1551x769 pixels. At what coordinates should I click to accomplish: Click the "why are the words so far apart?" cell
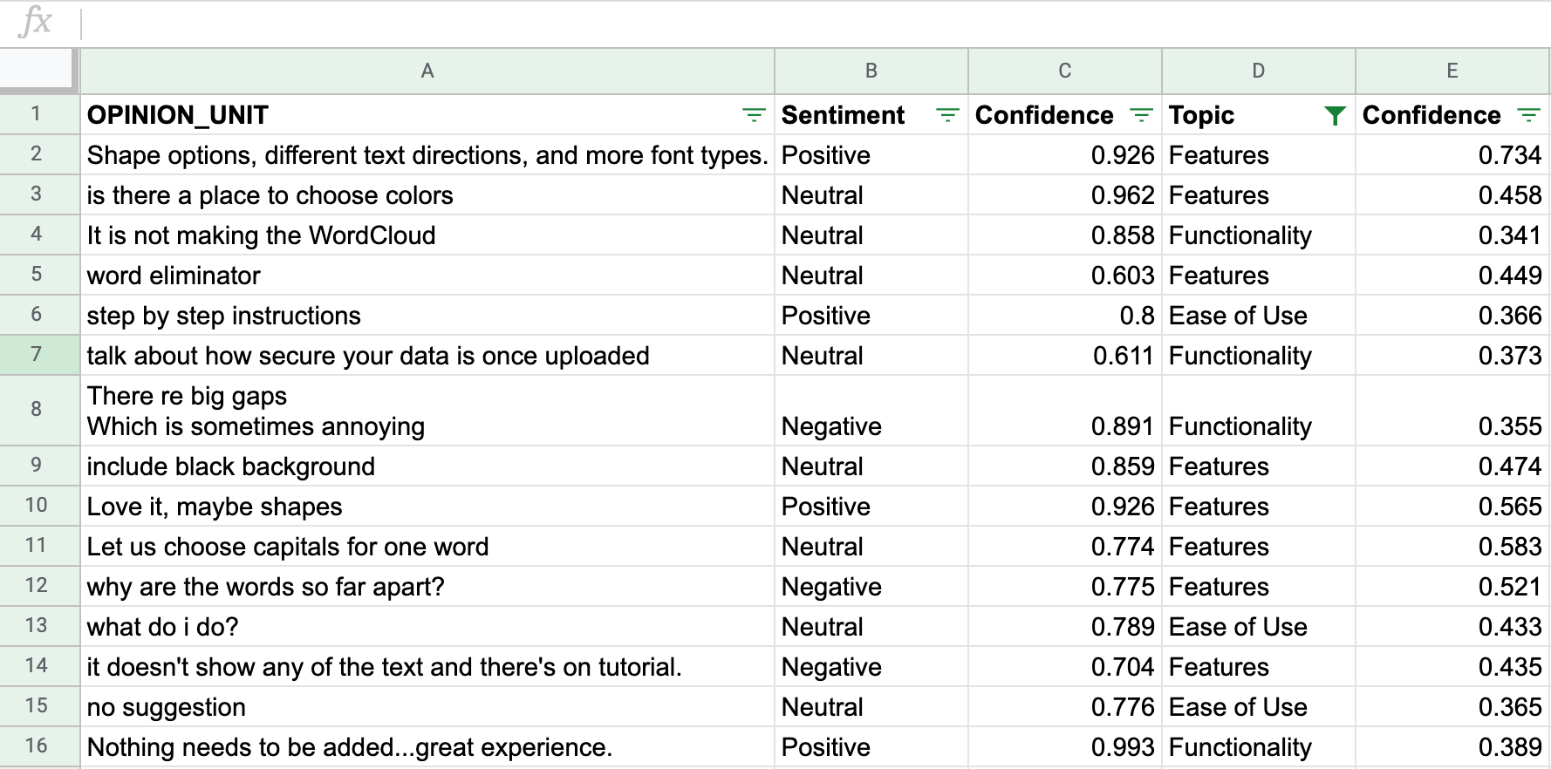click(x=427, y=587)
